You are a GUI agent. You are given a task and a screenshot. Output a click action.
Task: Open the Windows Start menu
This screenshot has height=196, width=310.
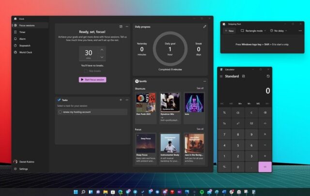pos(76,192)
